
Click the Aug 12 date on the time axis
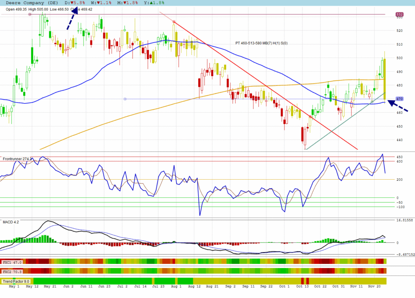[x=194, y=286]
